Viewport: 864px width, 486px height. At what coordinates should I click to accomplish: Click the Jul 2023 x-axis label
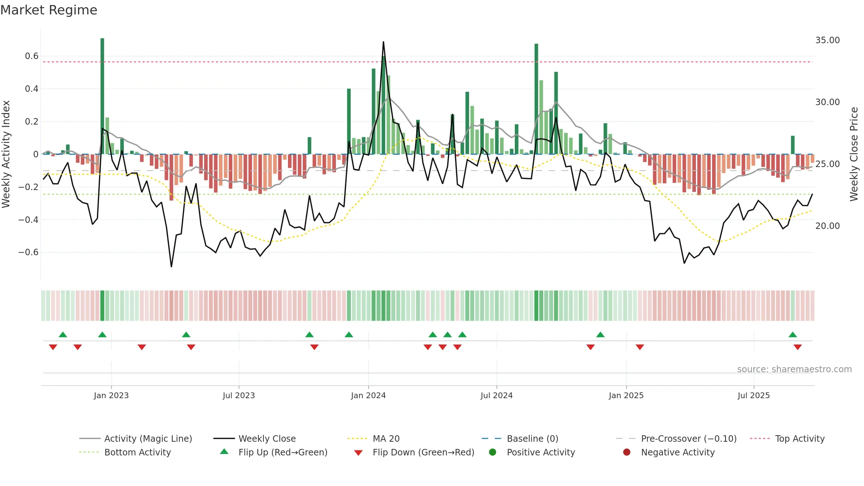[x=239, y=395]
